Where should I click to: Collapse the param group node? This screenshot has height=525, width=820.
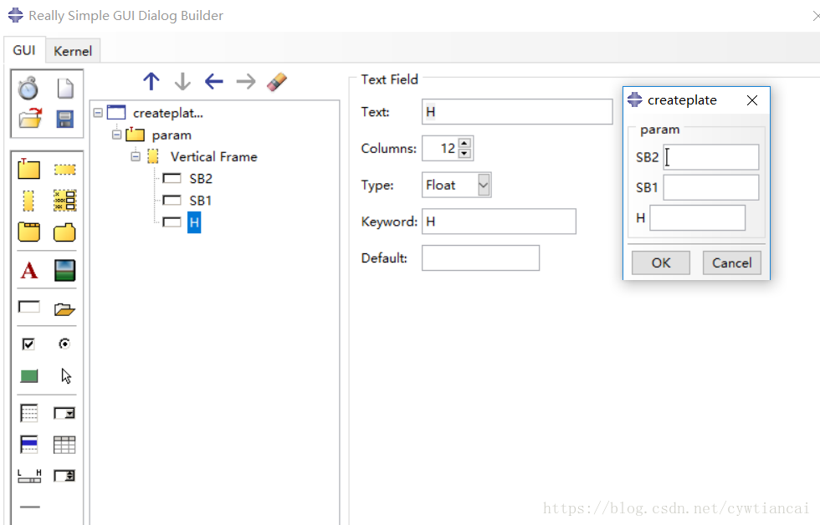click(x=116, y=135)
